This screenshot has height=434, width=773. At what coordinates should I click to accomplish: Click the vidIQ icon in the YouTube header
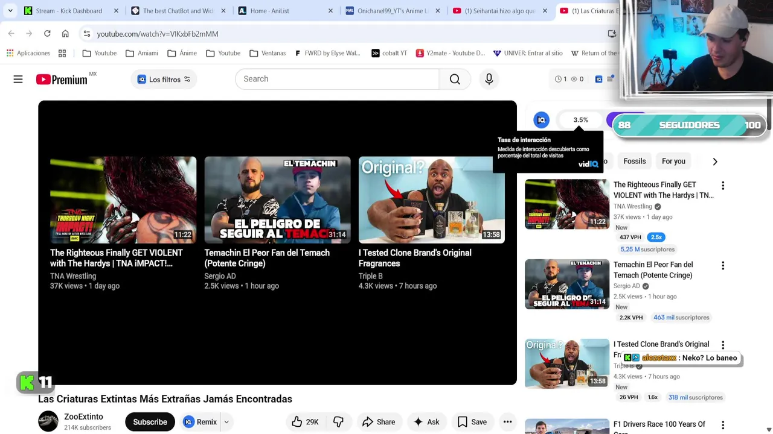pyautogui.click(x=598, y=79)
